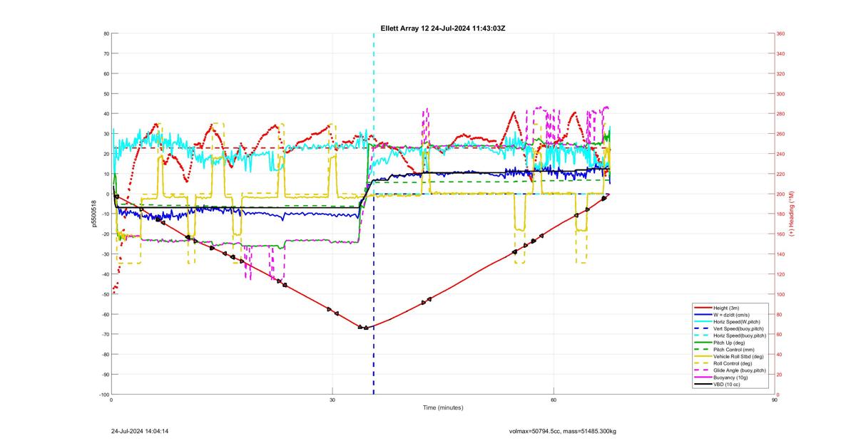
Task: Click the right heading axis tick label '100'
Action: point(781,294)
